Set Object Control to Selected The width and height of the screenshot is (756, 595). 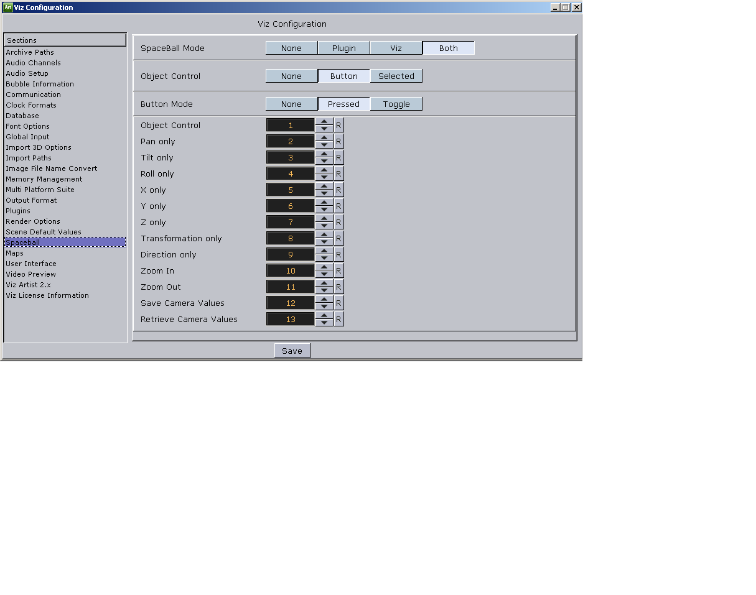[x=396, y=76]
